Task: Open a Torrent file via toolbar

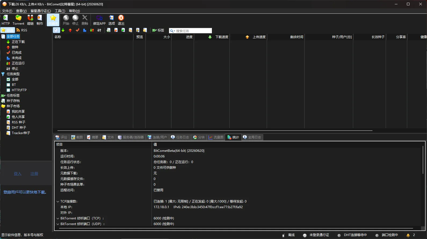Action: pyautogui.click(x=18, y=20)
